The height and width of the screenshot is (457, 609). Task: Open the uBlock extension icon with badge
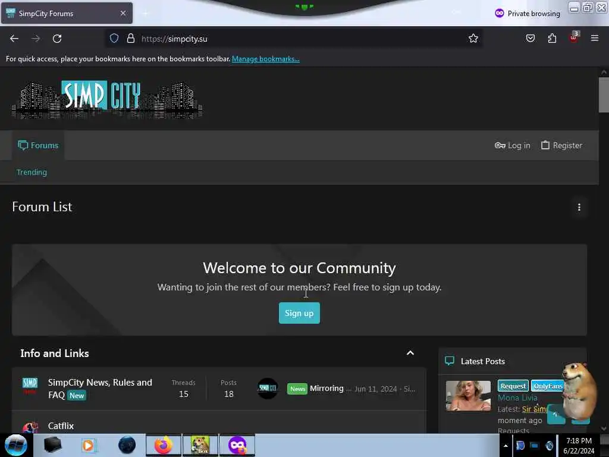(574, 37)
